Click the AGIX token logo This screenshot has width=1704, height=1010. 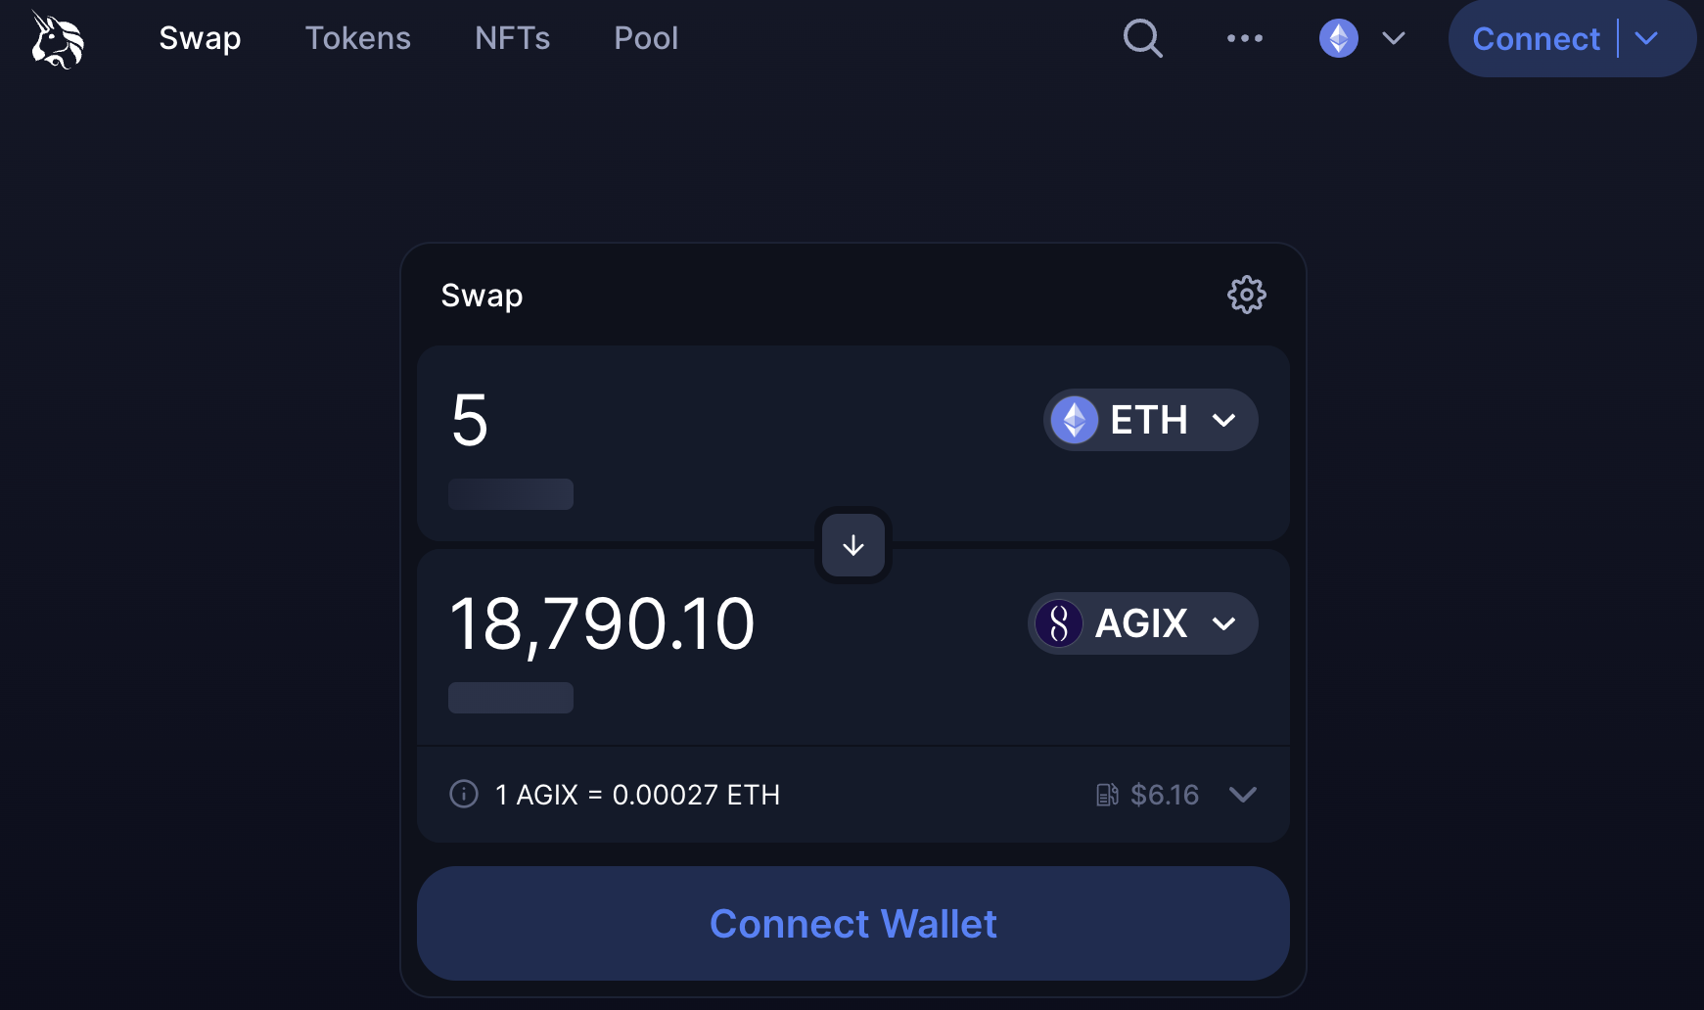(1059, 623)
